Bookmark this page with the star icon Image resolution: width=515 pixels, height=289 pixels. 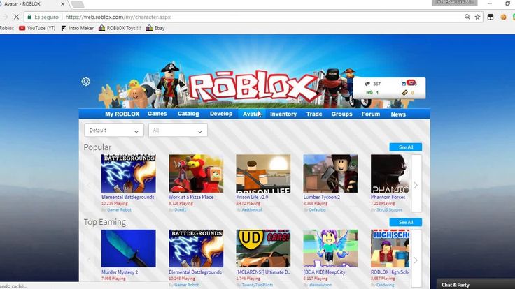click(477, 17)
